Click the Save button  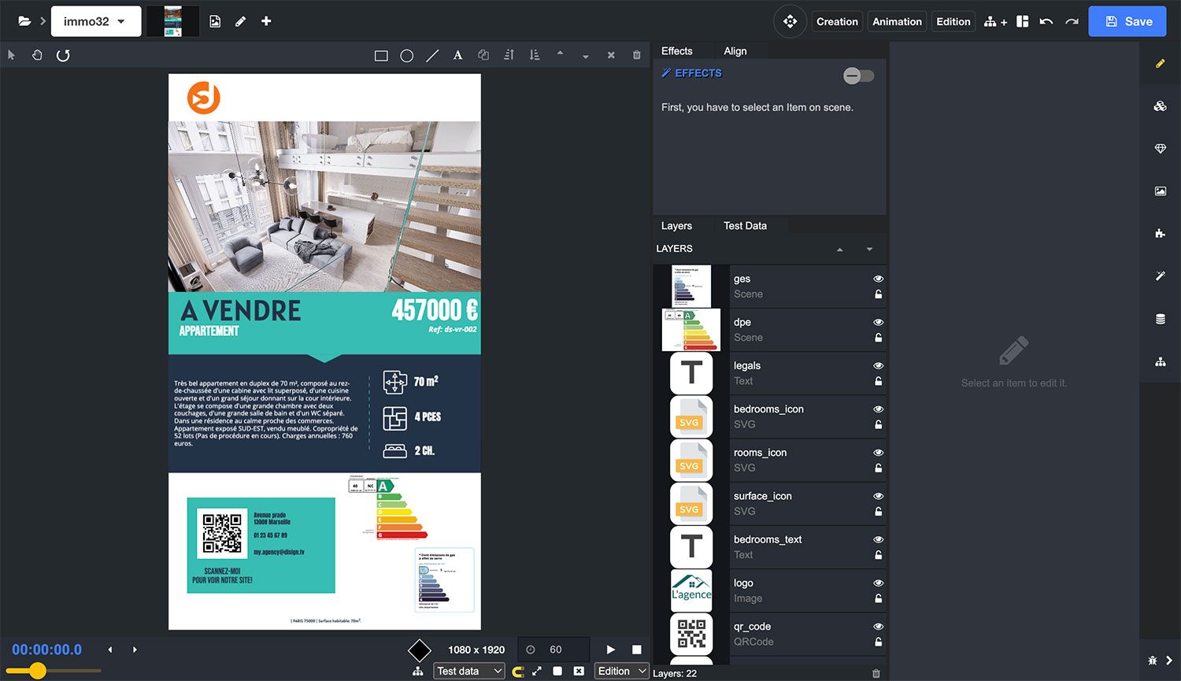(x=1127, y=21)
